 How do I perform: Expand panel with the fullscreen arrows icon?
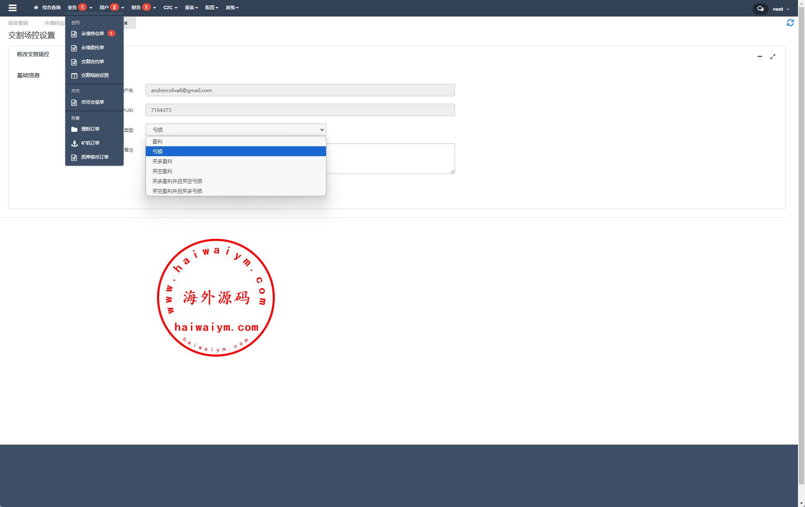point(772,57)
